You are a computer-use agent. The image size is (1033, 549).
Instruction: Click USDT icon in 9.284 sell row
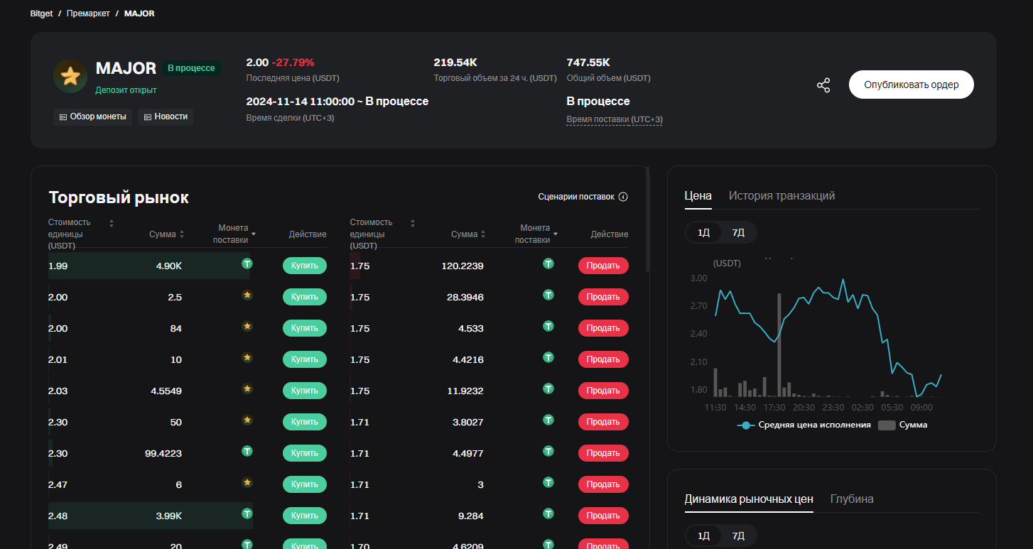coord(548,513)
